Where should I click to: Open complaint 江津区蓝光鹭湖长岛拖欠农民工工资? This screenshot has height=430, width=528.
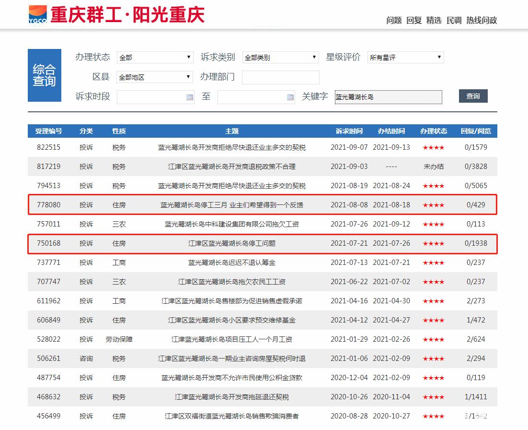pos(232,282)
